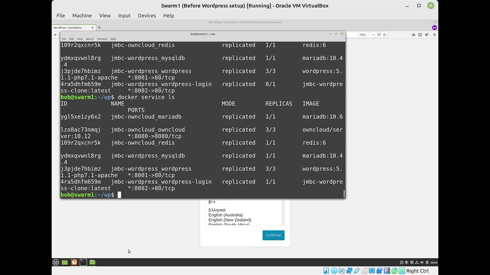Open a new Firefox tab
The width and height of the screenshot is (490, 275).
tap(99, 27)
